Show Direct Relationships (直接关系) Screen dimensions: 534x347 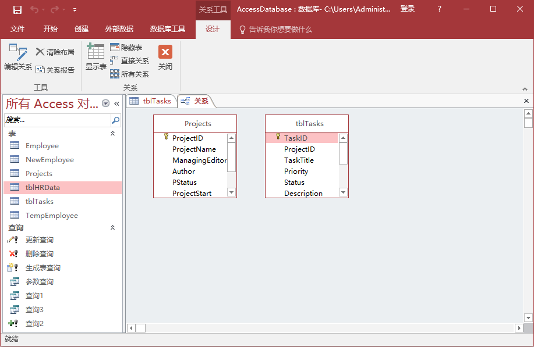tap(129, 60)
